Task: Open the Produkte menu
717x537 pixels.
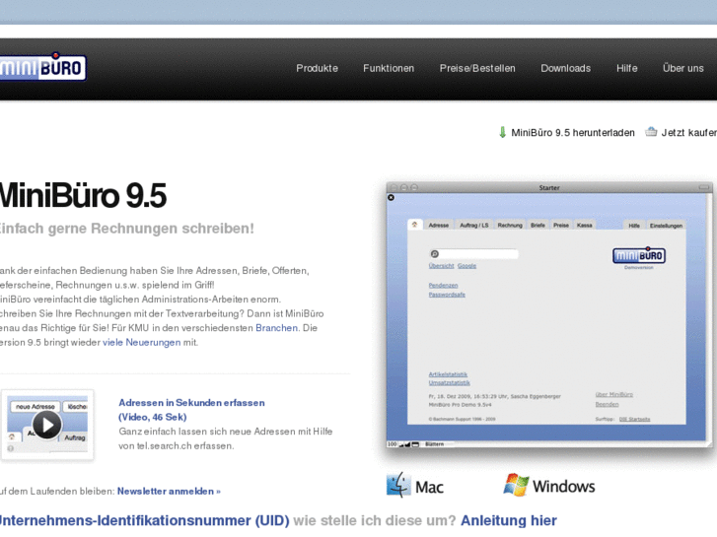Action: [317, 68]
